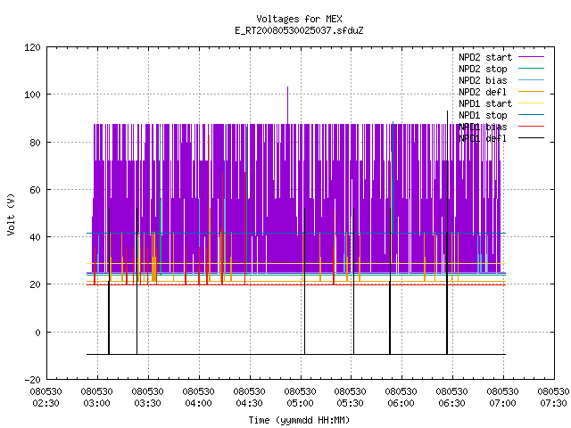Click the red NPD1 bias legend line

click(531, 127)
